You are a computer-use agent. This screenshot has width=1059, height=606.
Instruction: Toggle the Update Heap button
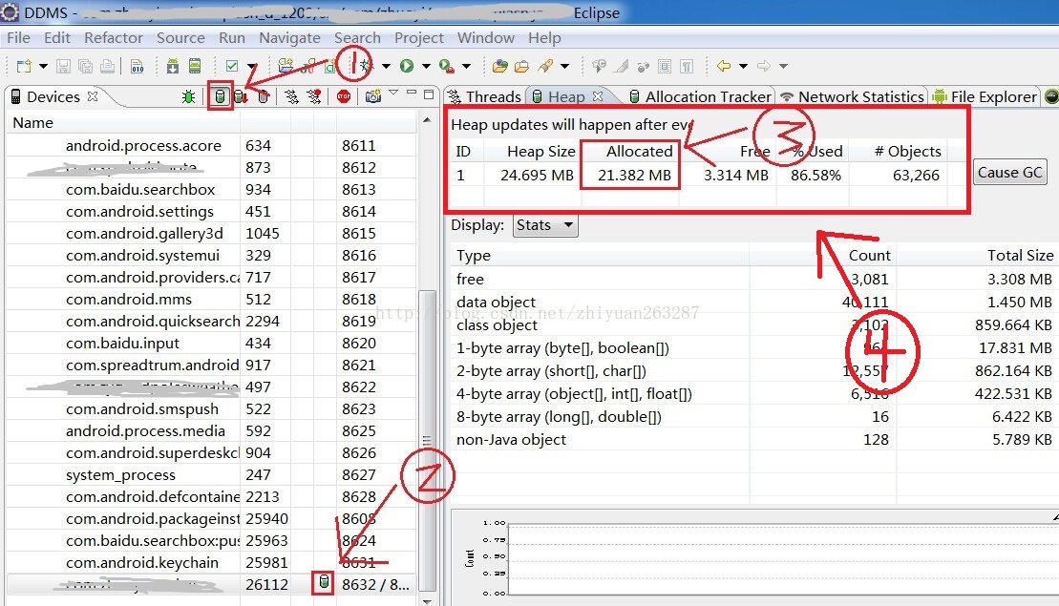coord(220,97)
